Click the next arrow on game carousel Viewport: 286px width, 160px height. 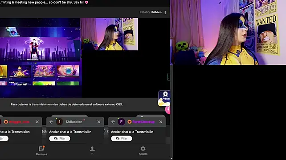click(78, 50)
